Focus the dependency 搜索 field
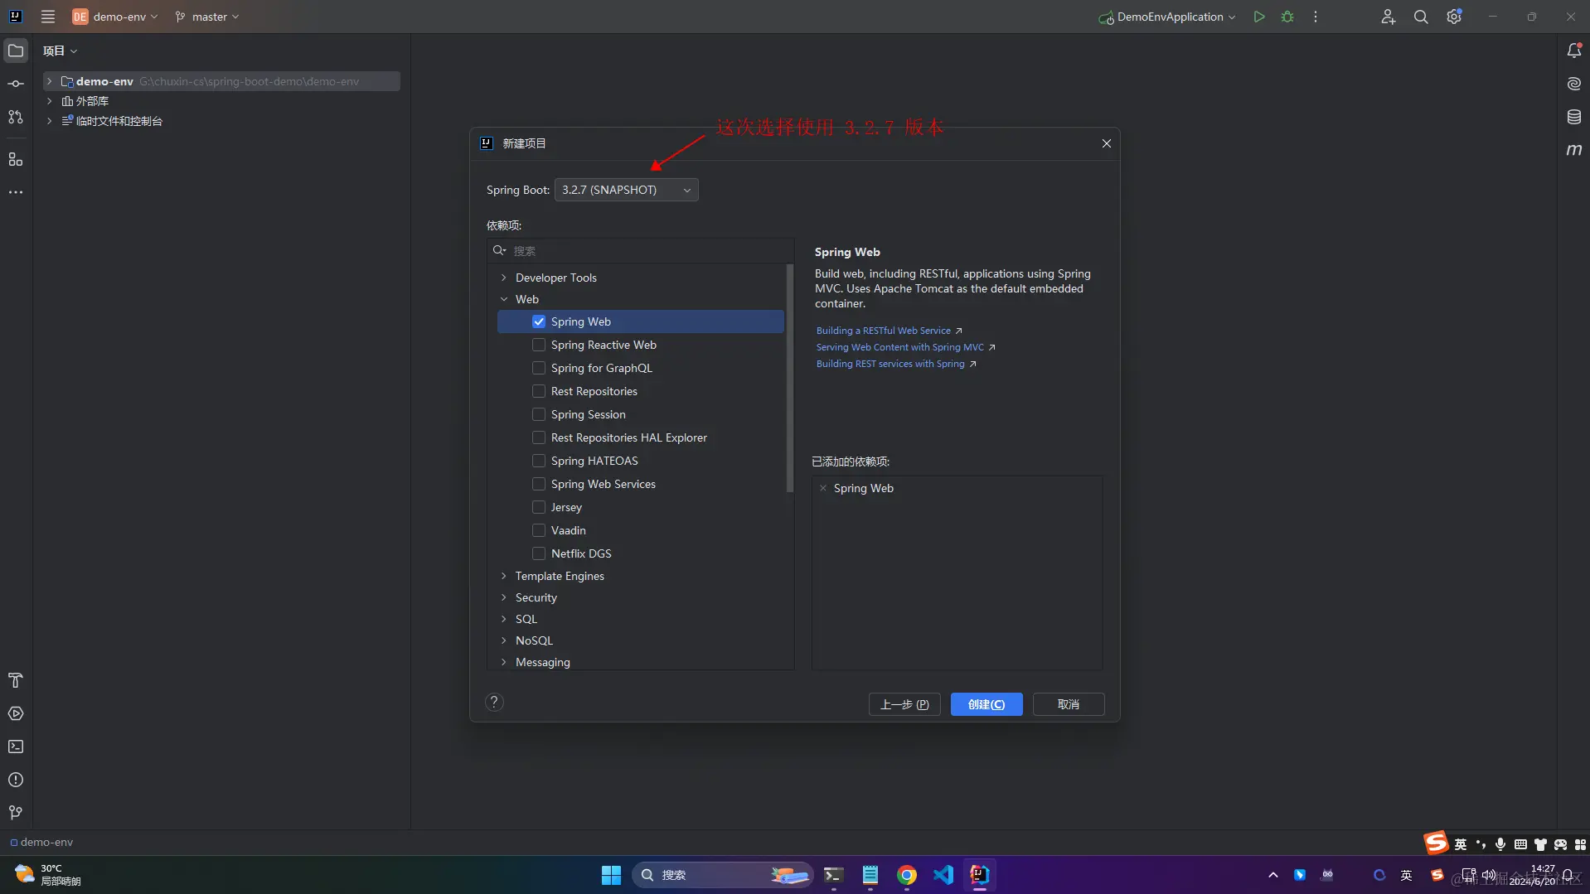1590x894 pixels. (640, 250)
